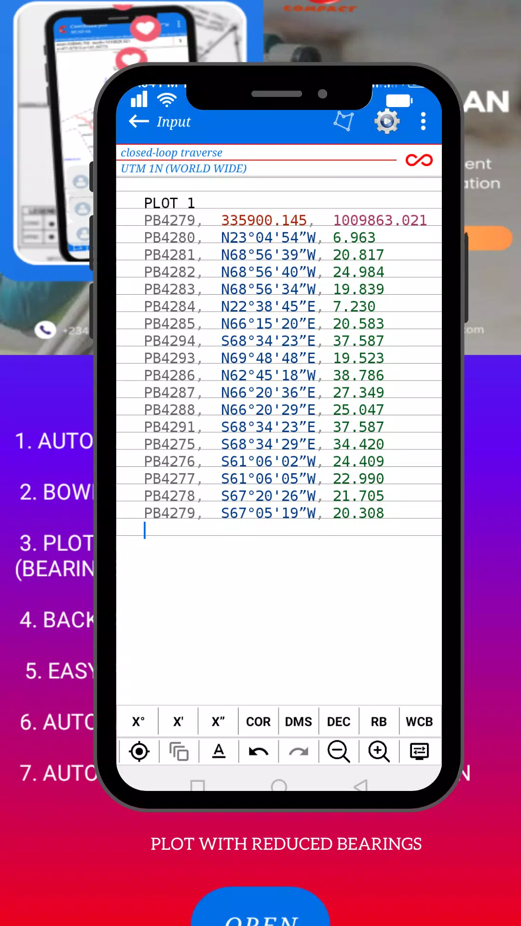
Task: Click distance 25.047
Action: pyautogui.click(x=358, y=410)
